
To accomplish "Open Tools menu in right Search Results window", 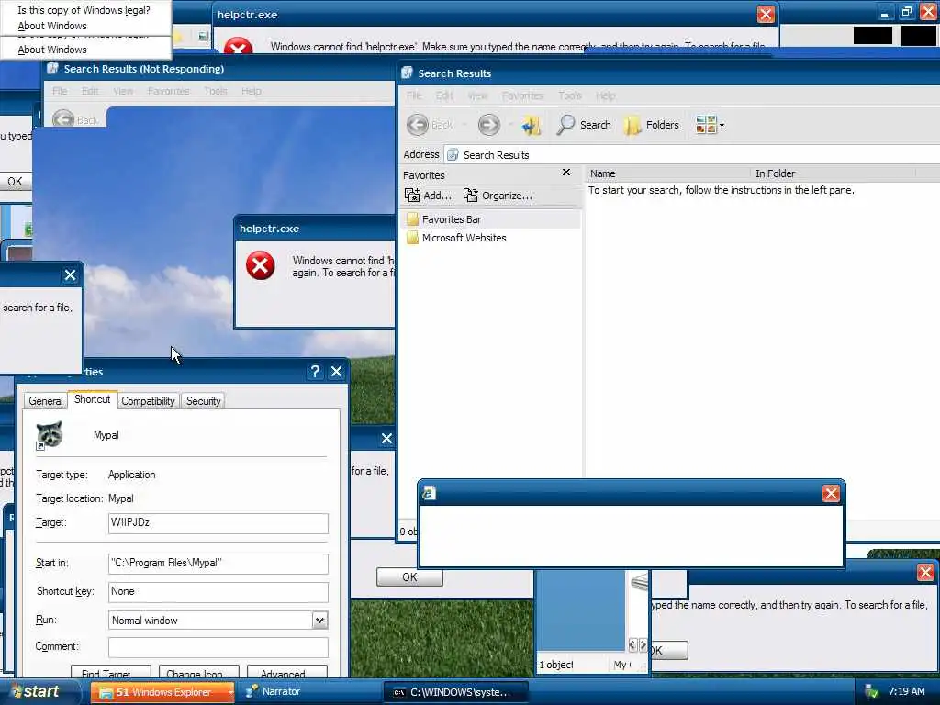I will pyautogui.click(x=569, y=95).
